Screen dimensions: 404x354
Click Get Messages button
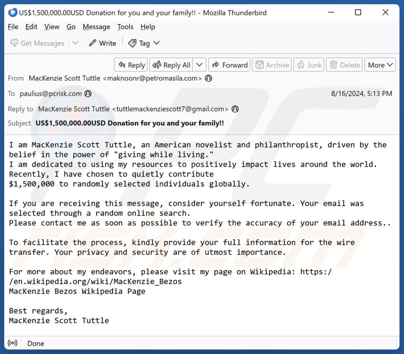pyautogui.click(x=37, y=43)
